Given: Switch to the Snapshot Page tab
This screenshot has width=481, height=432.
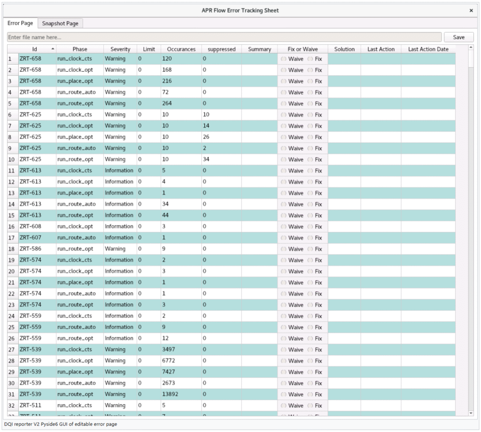Looking at the screenshot, I should point(60,23).
